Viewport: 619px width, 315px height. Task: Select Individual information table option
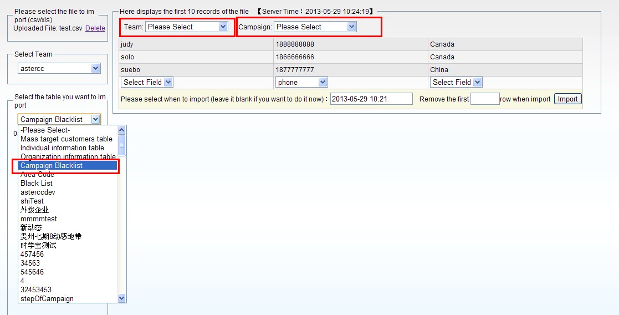(62, 148)
